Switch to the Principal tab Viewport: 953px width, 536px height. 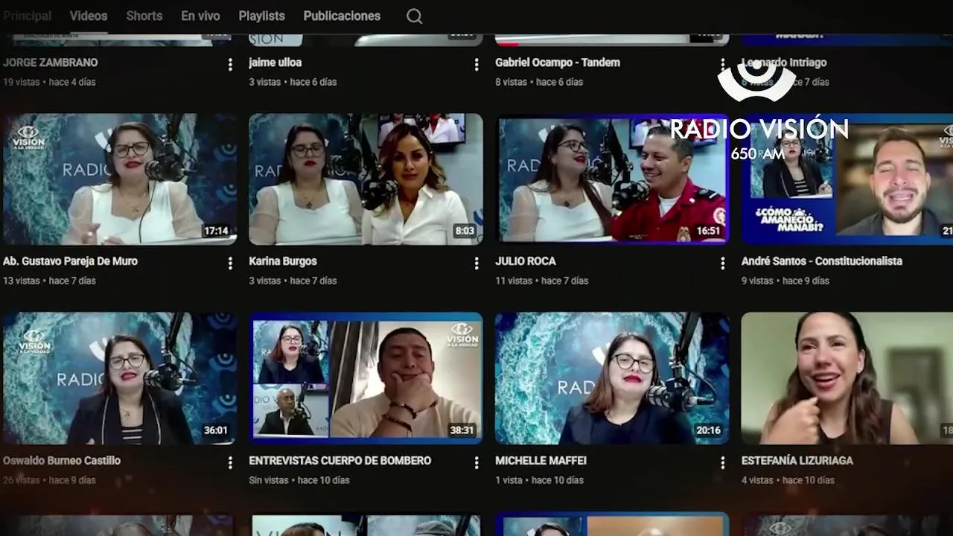click(27, 16)
